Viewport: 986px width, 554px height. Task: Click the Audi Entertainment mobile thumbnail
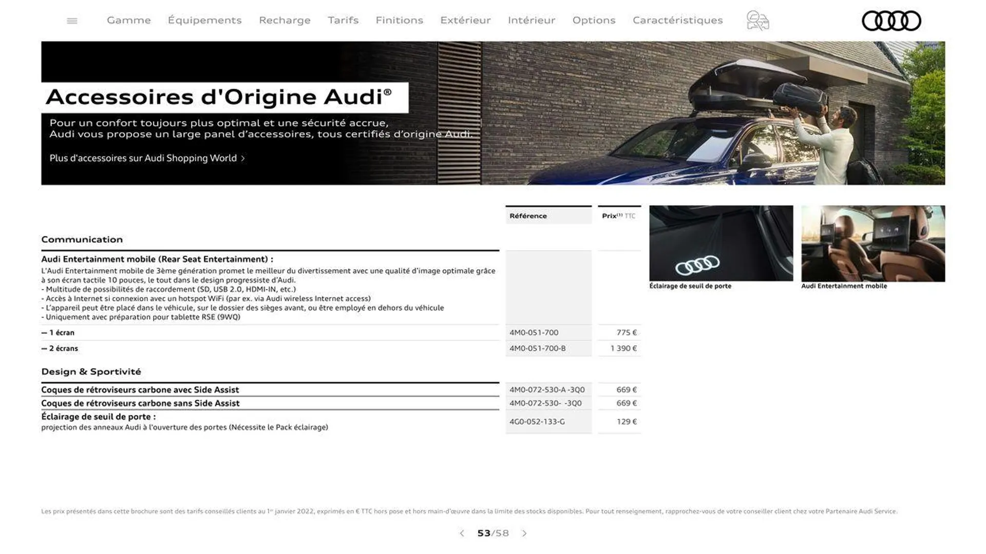[873, 243]
